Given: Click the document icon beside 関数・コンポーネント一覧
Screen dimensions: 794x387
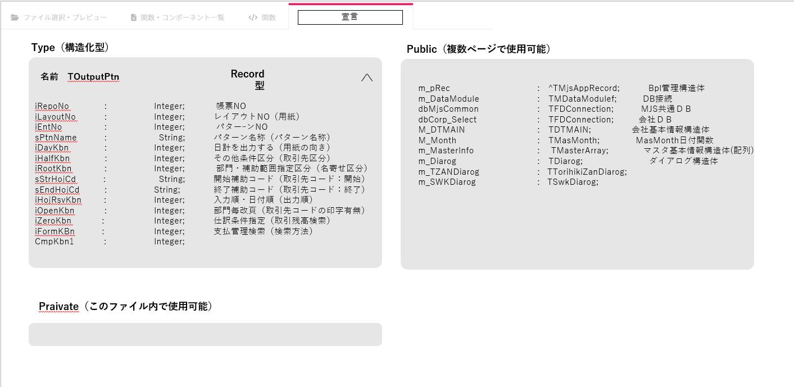Looking at the screenshot, I should pyautogui.click(x=133, y=17).
